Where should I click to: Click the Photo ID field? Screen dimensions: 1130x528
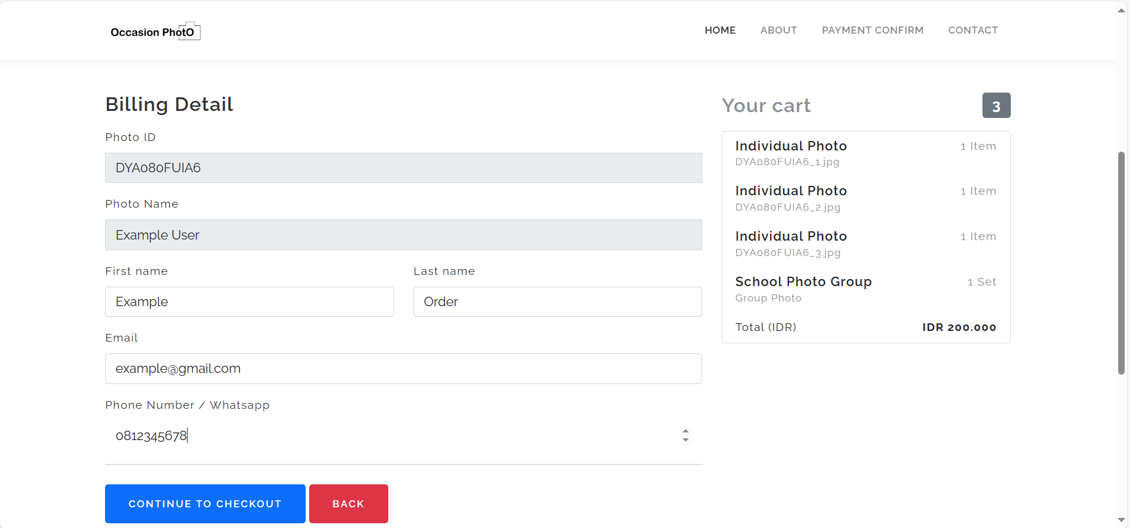click(x=403, y=168)
